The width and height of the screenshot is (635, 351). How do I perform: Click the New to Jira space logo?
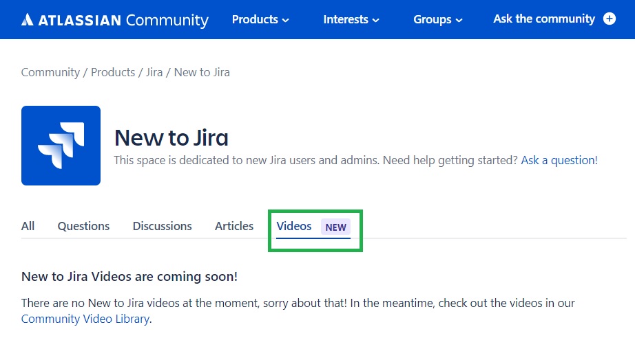(x=61, y=146)
